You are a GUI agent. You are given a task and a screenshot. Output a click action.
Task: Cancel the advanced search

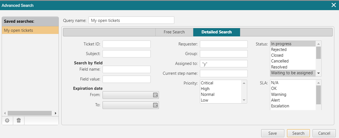(324, 133)
